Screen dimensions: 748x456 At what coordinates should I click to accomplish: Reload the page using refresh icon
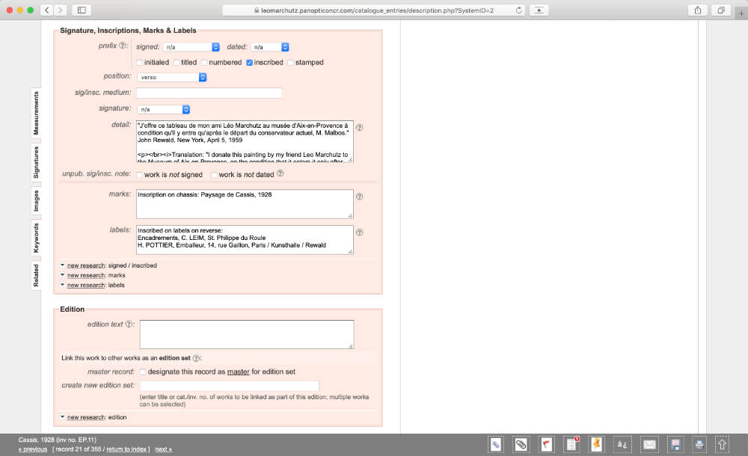pos(518,10)
